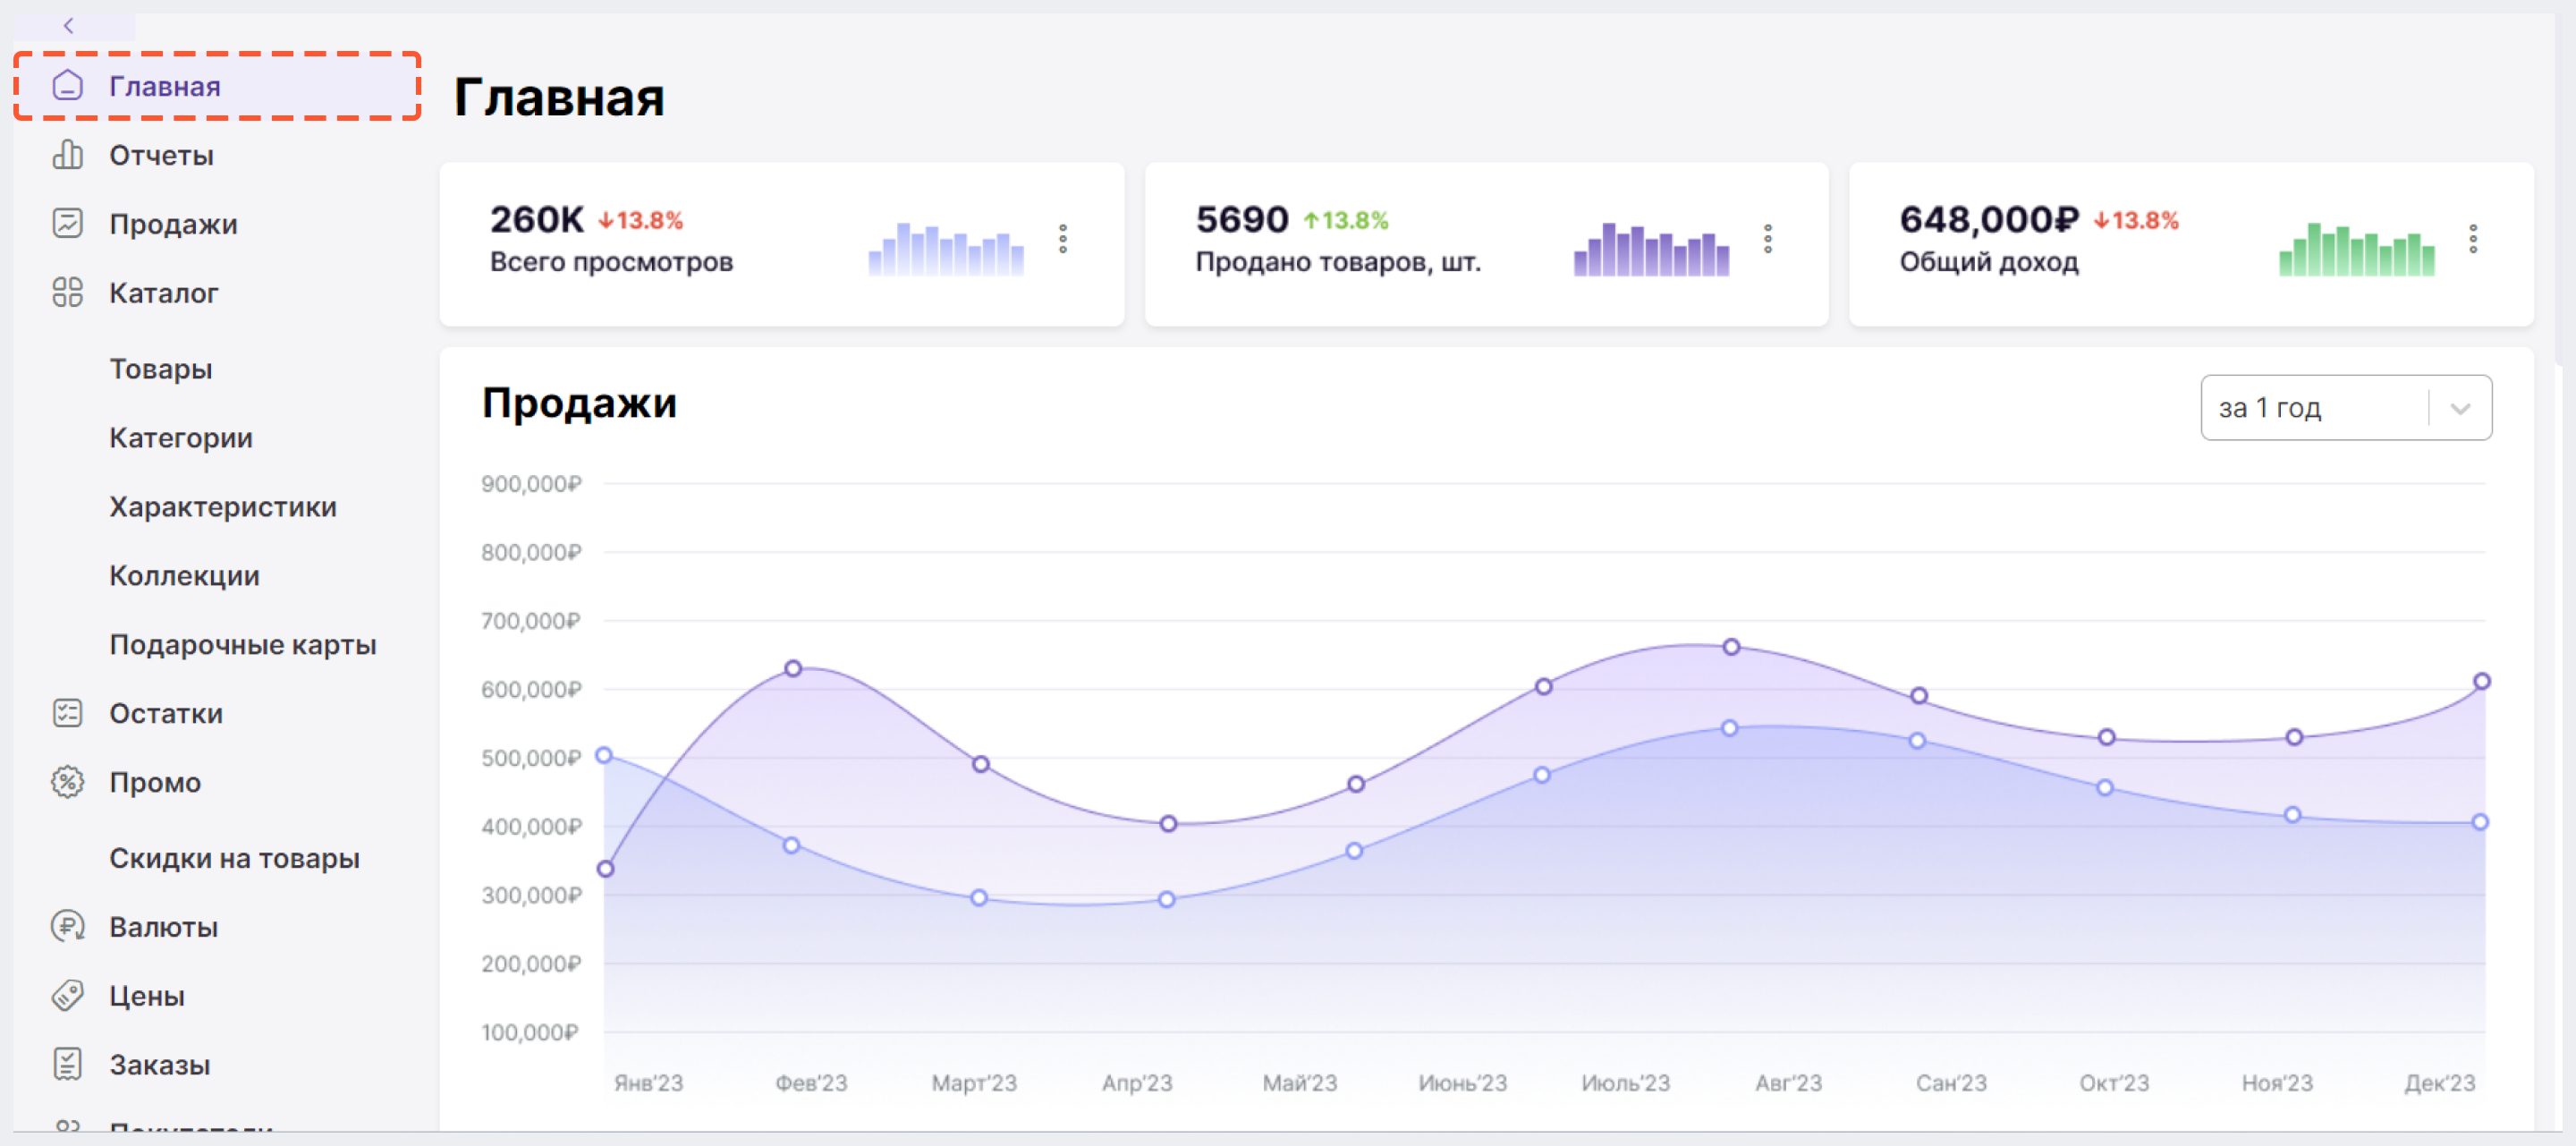Select Коллекции in the sidebar

(184, 576)
